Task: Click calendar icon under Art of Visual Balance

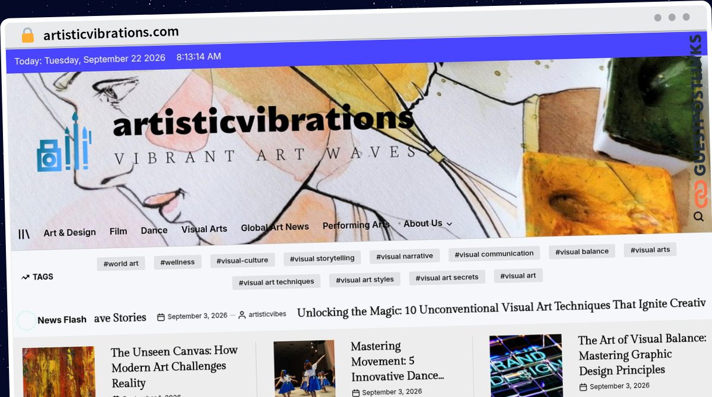Action: [x=583, y=387]
